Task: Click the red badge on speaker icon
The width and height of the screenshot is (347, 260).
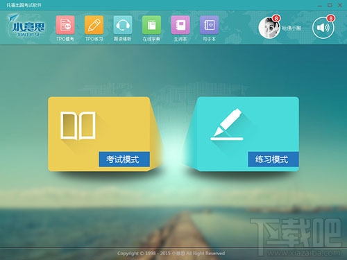Action: point(330,18)
